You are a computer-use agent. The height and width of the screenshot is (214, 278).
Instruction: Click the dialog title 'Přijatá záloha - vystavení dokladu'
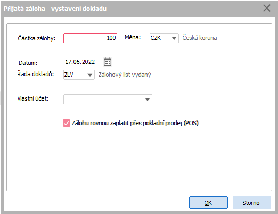[55, 9]
